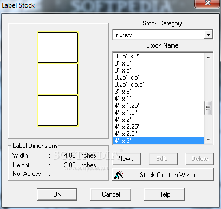Click the scroll down arrow in Stock Name list

(x=209, y=140)
